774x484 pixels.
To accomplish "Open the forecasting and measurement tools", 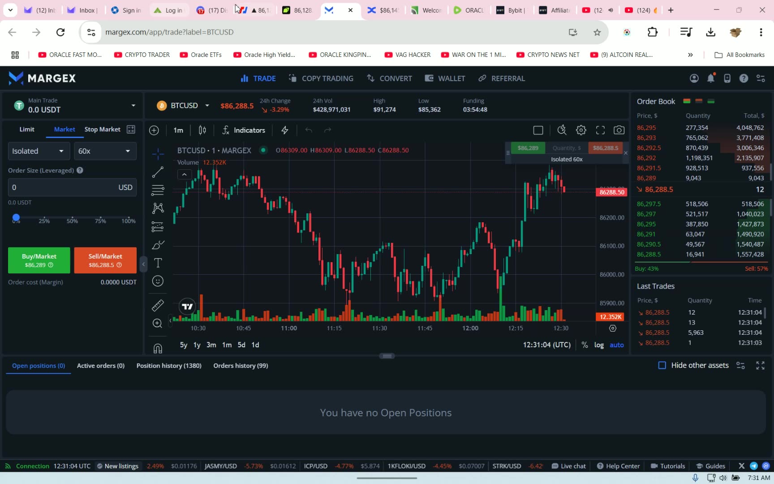I will [158, 226].
